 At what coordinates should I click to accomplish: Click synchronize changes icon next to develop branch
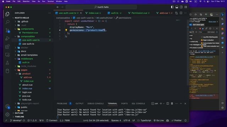24,120
